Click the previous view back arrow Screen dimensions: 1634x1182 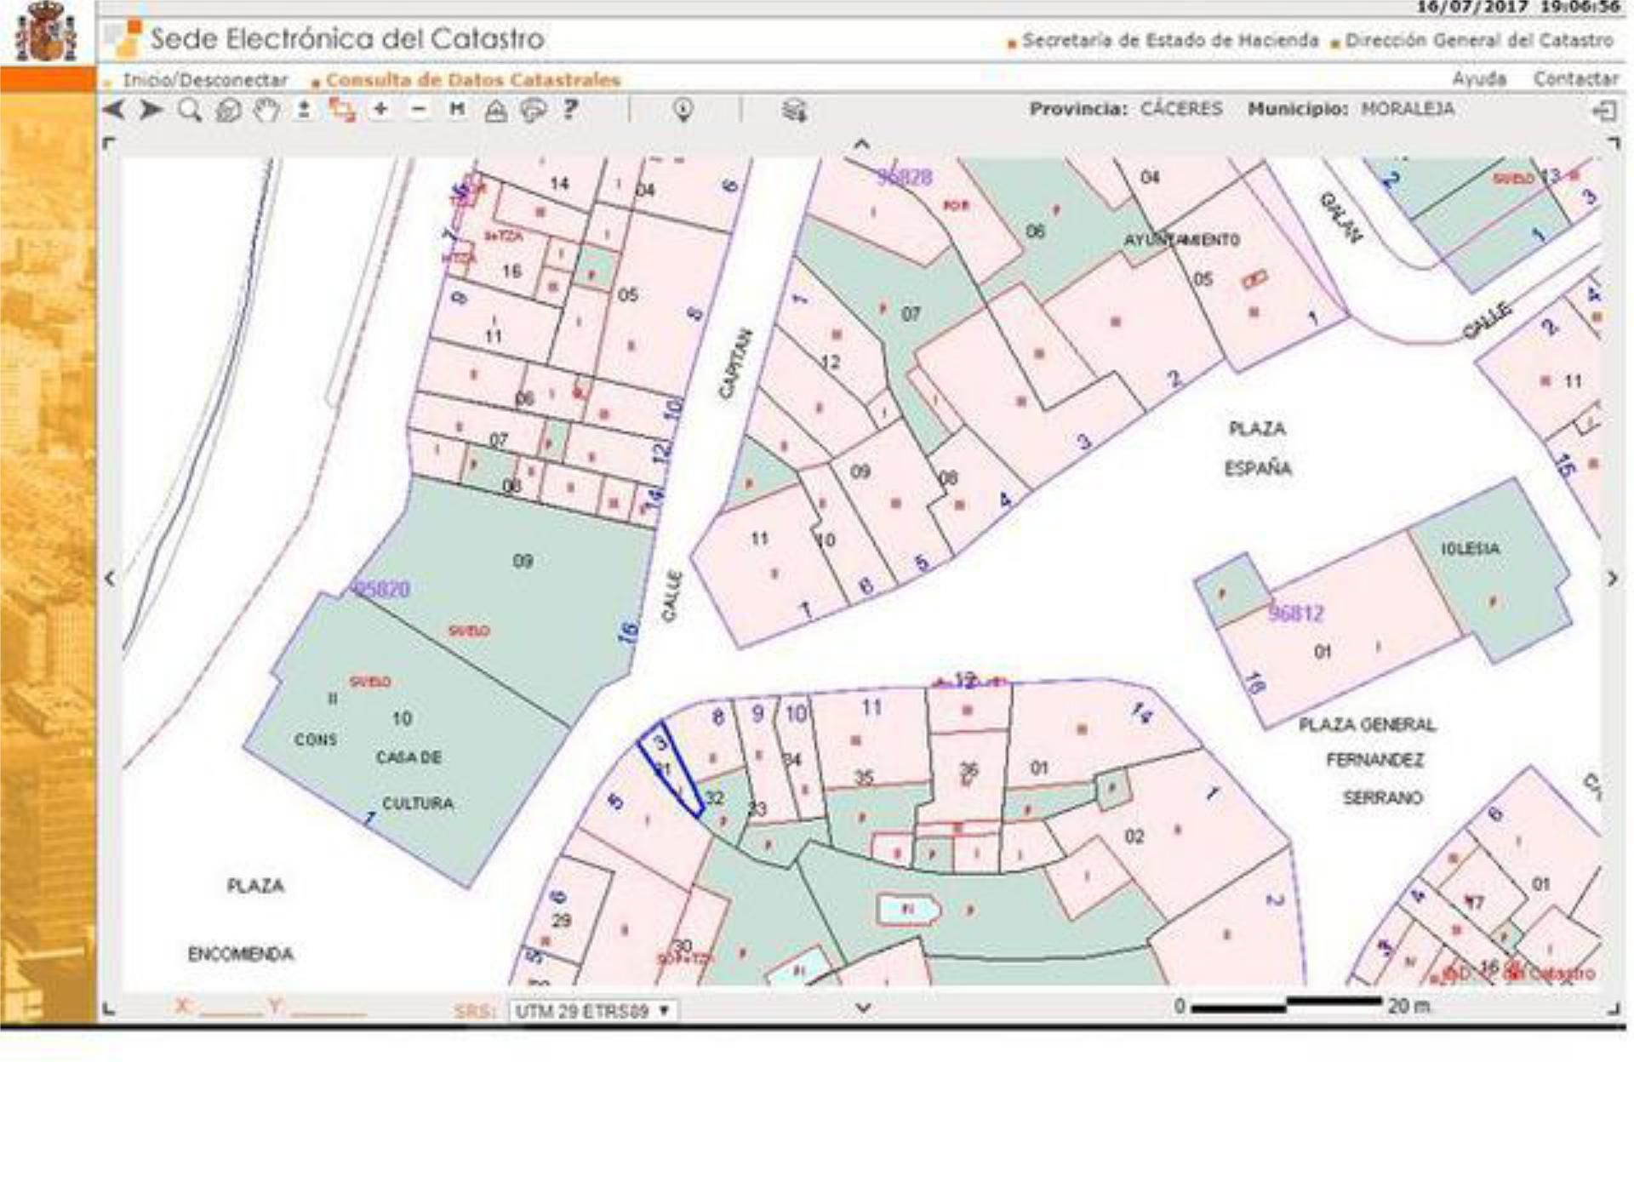[x=114, y=110]
